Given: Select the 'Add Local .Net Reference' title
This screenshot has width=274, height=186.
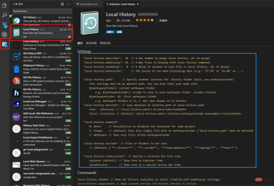Looking at the screenshot, I should pos(38,113).
